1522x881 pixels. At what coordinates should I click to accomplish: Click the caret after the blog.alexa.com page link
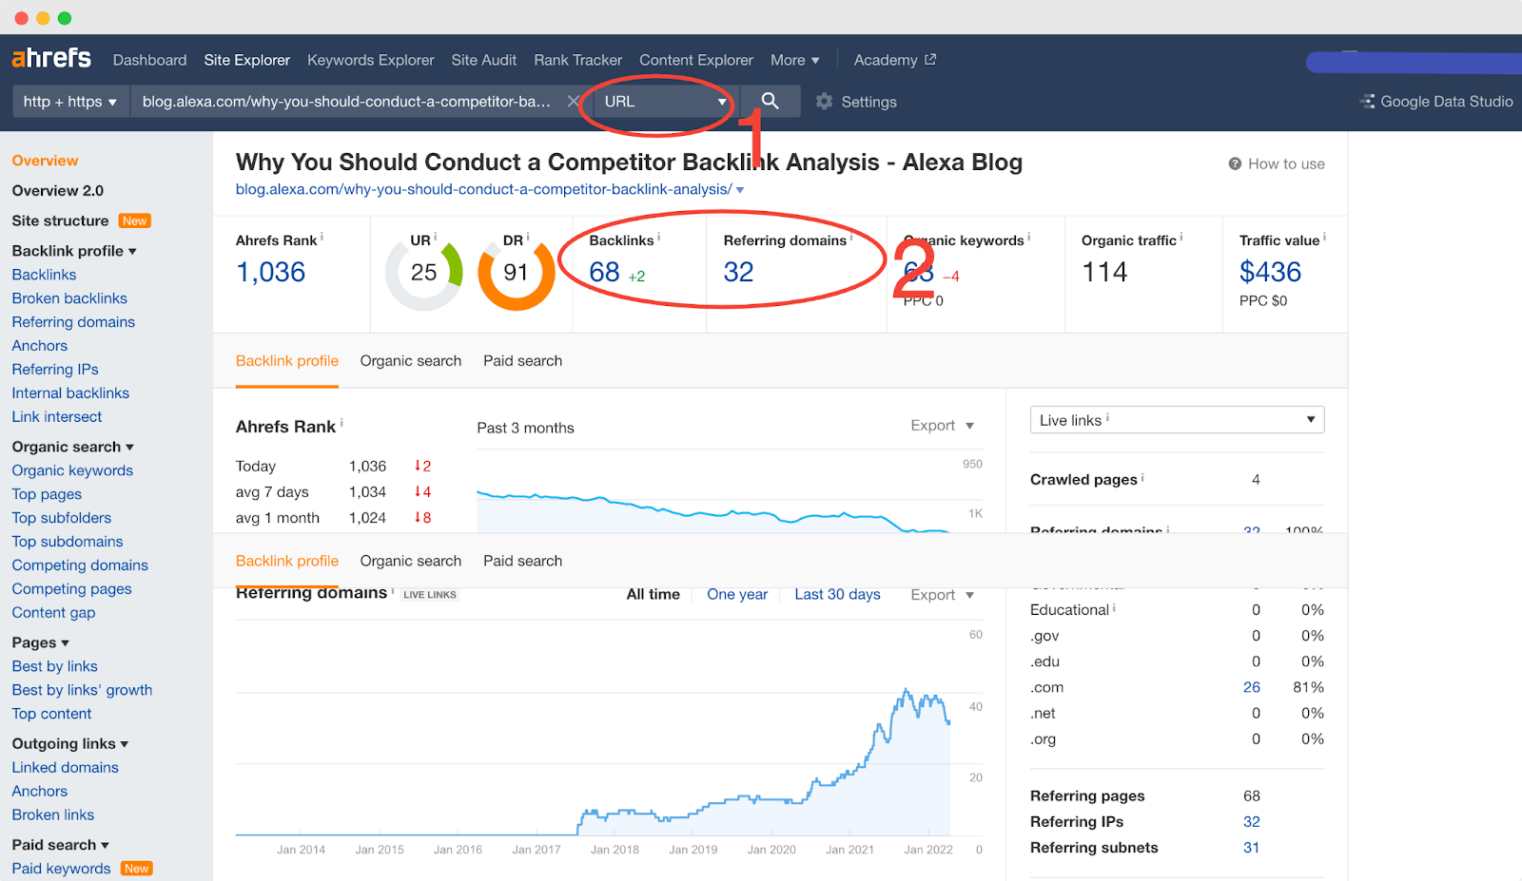(740, 190)
